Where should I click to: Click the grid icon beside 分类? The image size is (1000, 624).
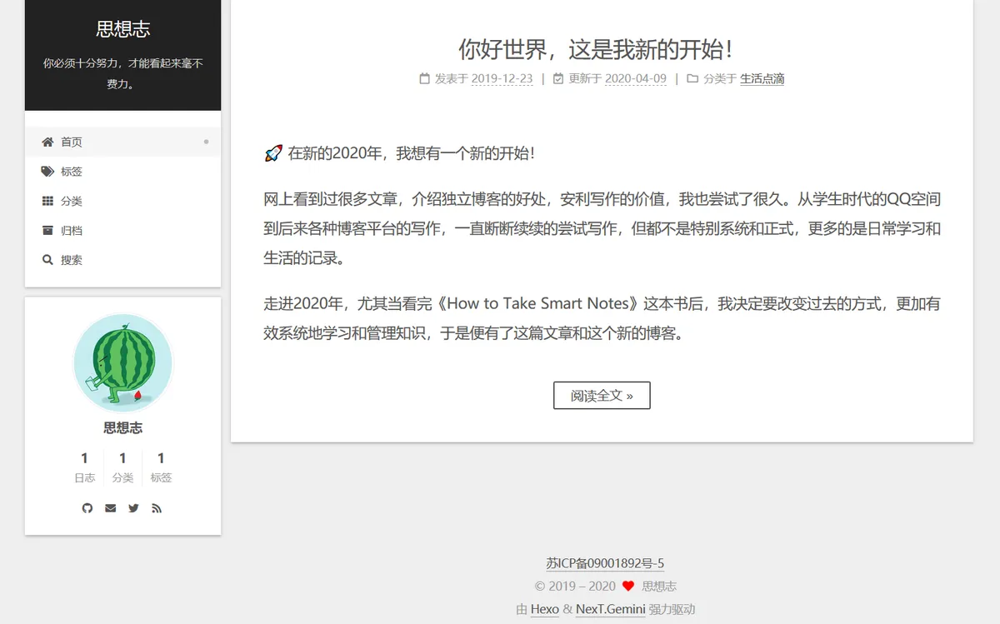point(47,201)
